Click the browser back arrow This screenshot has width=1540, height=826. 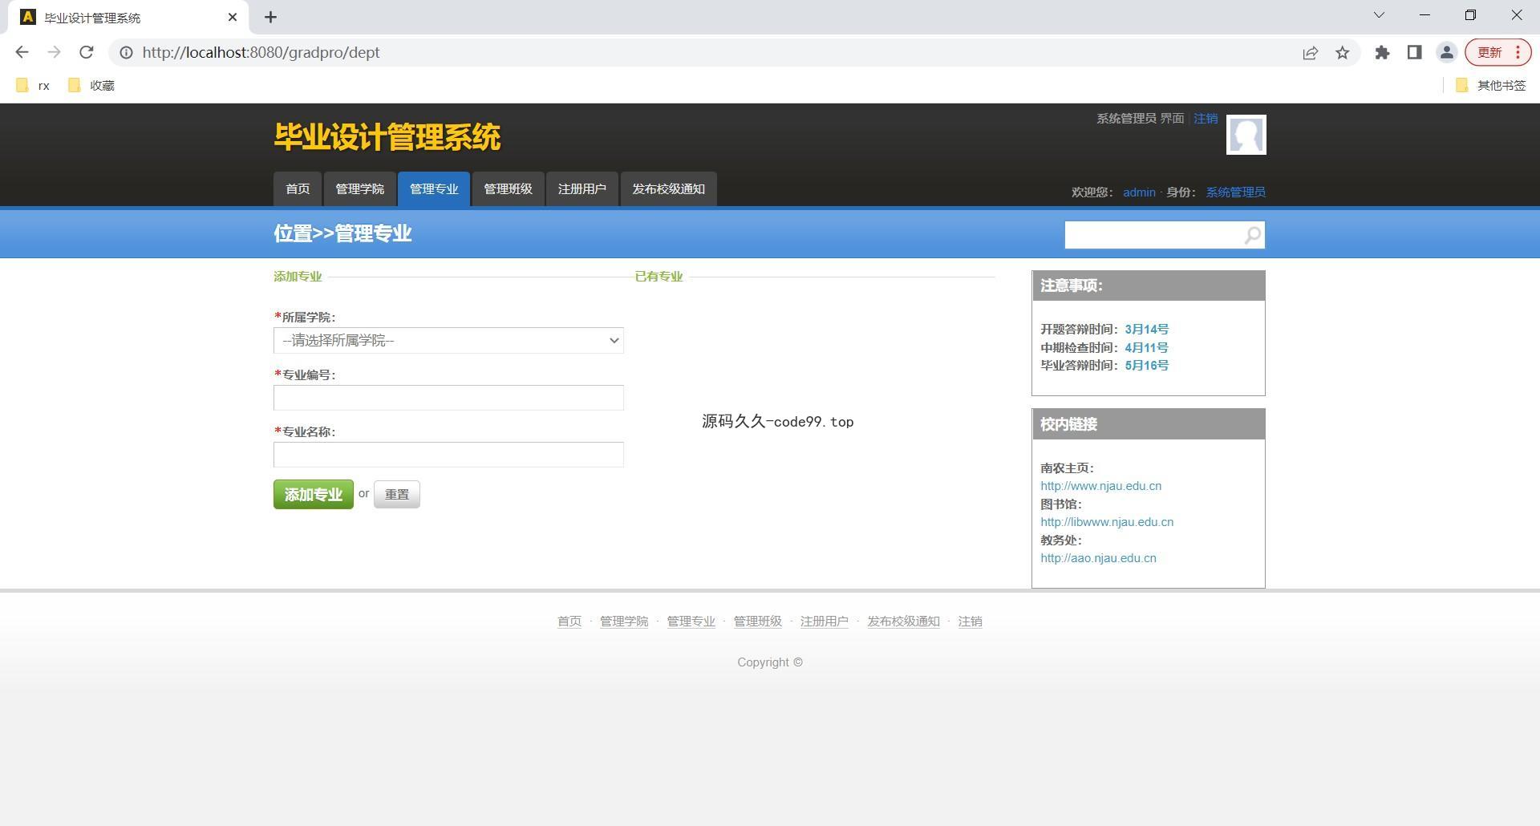click(x=22, y=52)
